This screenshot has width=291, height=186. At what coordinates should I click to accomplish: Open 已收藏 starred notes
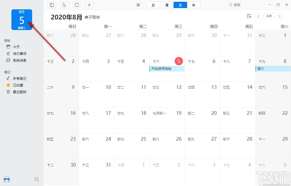[x=18, y=85]
